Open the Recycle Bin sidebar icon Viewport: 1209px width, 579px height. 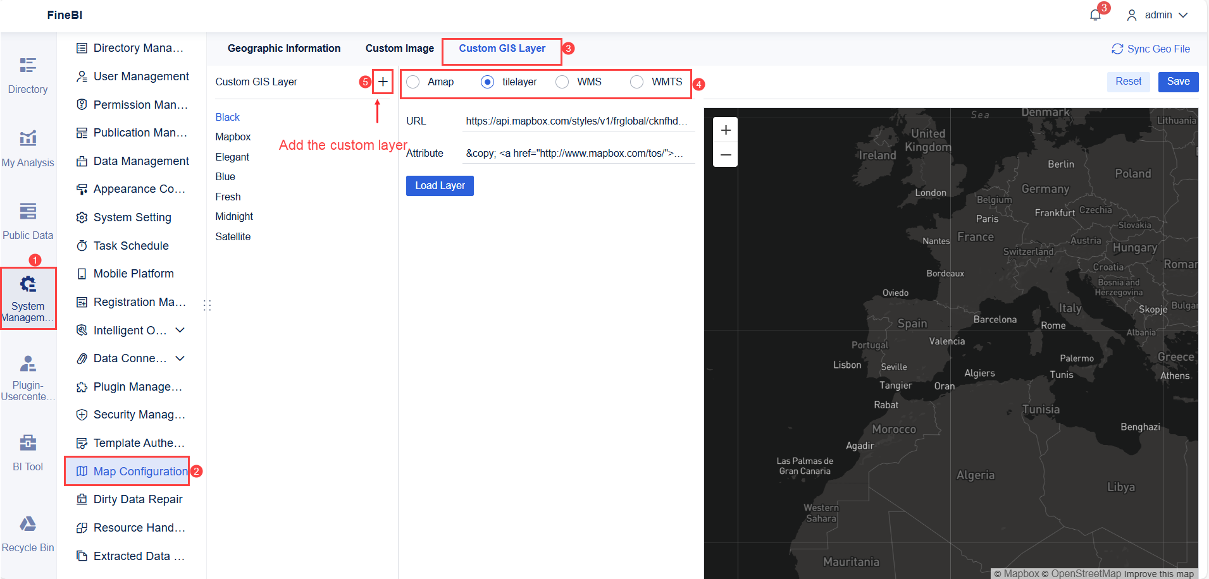28,534
